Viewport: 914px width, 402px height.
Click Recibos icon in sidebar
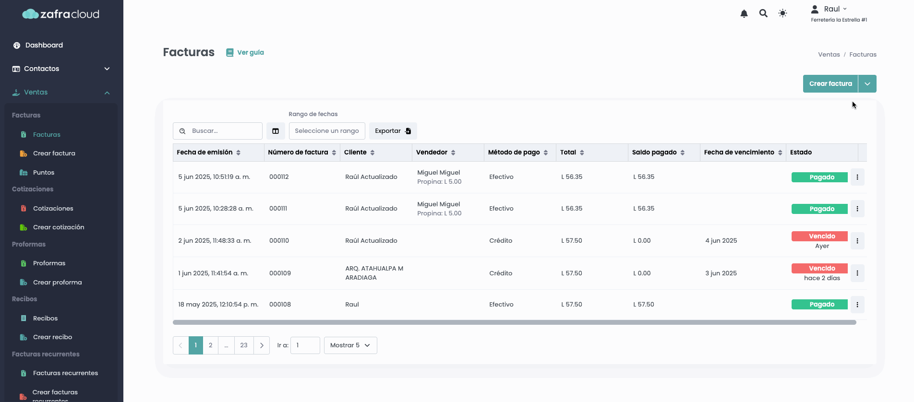coord(24,318)
